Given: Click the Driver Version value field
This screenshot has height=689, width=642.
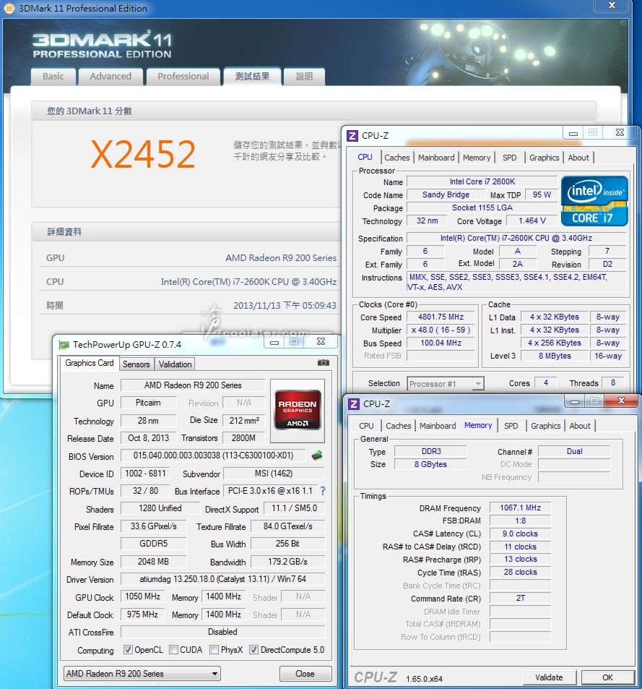Looking at the screenshot, I should click(x=222, y=579).
